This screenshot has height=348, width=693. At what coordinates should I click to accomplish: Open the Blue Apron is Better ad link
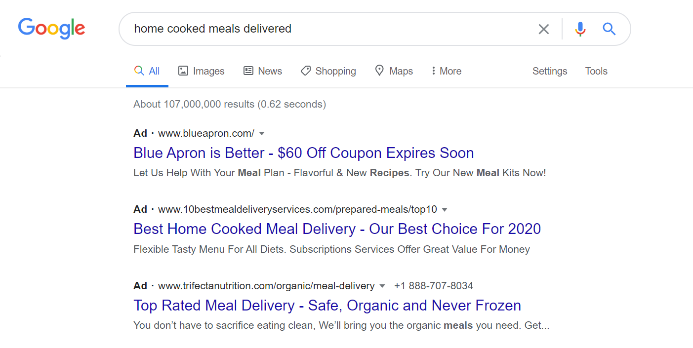[x=304, y=153]
